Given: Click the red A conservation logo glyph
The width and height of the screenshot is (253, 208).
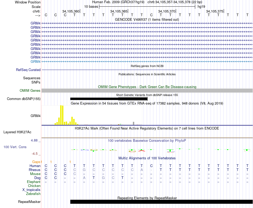Looking at the screenshot, I should tap(141, 151).
